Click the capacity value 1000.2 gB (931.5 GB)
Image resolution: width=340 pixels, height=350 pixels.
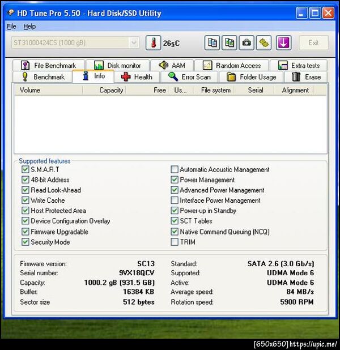[120, 283]
